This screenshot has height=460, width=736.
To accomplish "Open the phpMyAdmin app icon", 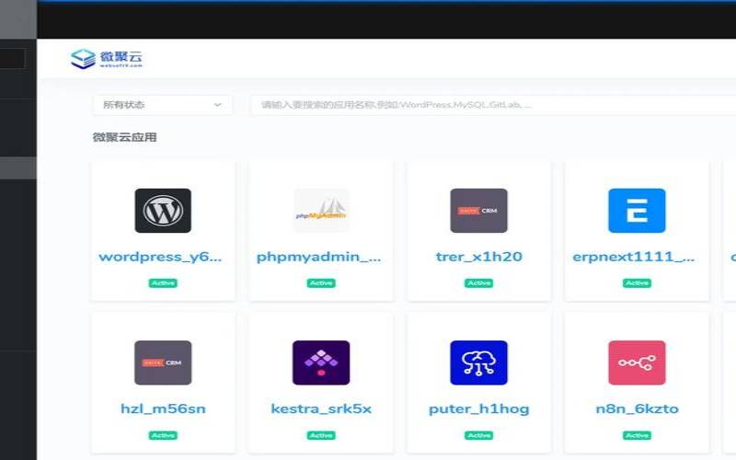I will tap(321, 211).
